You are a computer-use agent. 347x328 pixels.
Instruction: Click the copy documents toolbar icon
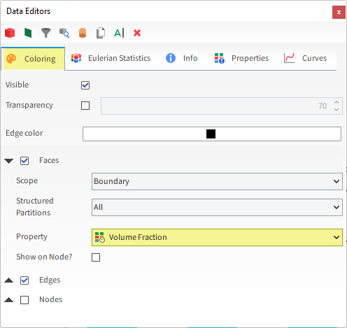tap(101, 33)
